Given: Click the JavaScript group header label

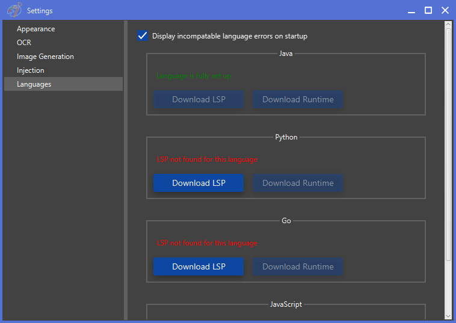Looking at the screenshot, I should [x=286, y=304].
